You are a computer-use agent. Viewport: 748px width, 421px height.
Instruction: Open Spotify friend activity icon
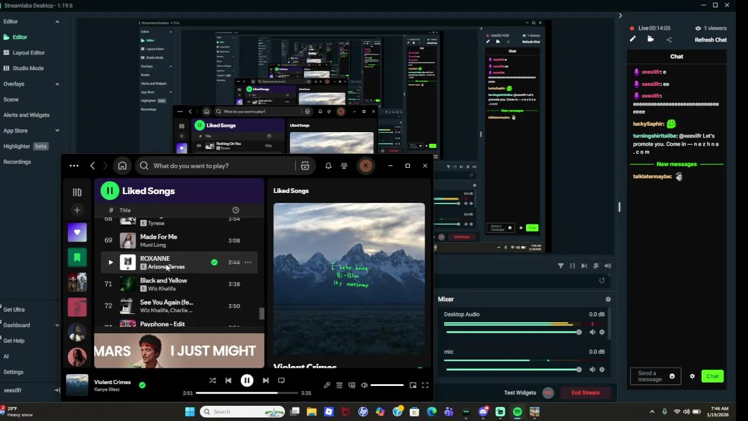point(344,166)
